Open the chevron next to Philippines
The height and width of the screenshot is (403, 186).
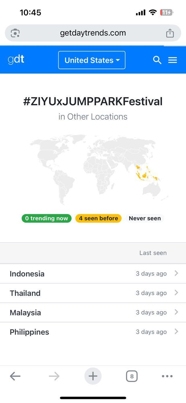(x=176, y=331)
